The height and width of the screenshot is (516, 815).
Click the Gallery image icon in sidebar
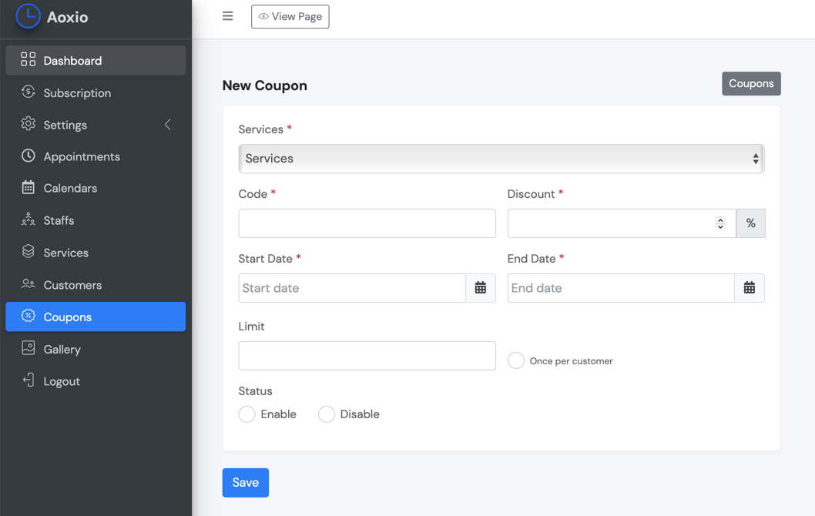[28, 348]
